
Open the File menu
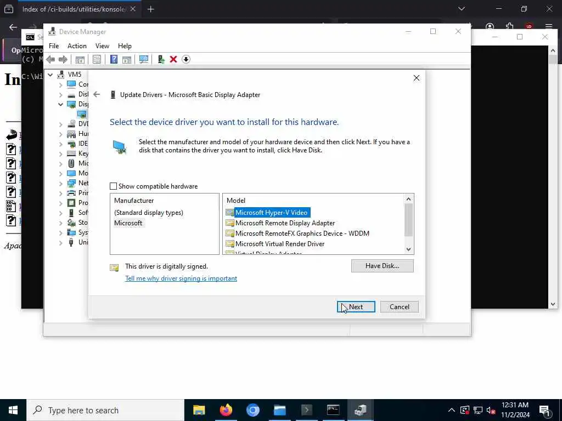[x=54, y=46]
